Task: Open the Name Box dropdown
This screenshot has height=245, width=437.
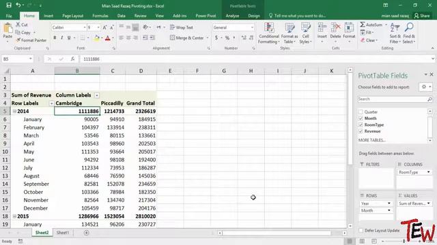Action: 30,59
